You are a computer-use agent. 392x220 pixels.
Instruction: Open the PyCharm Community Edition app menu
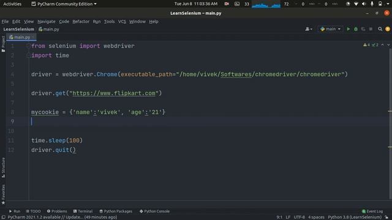tap(64, 4)
